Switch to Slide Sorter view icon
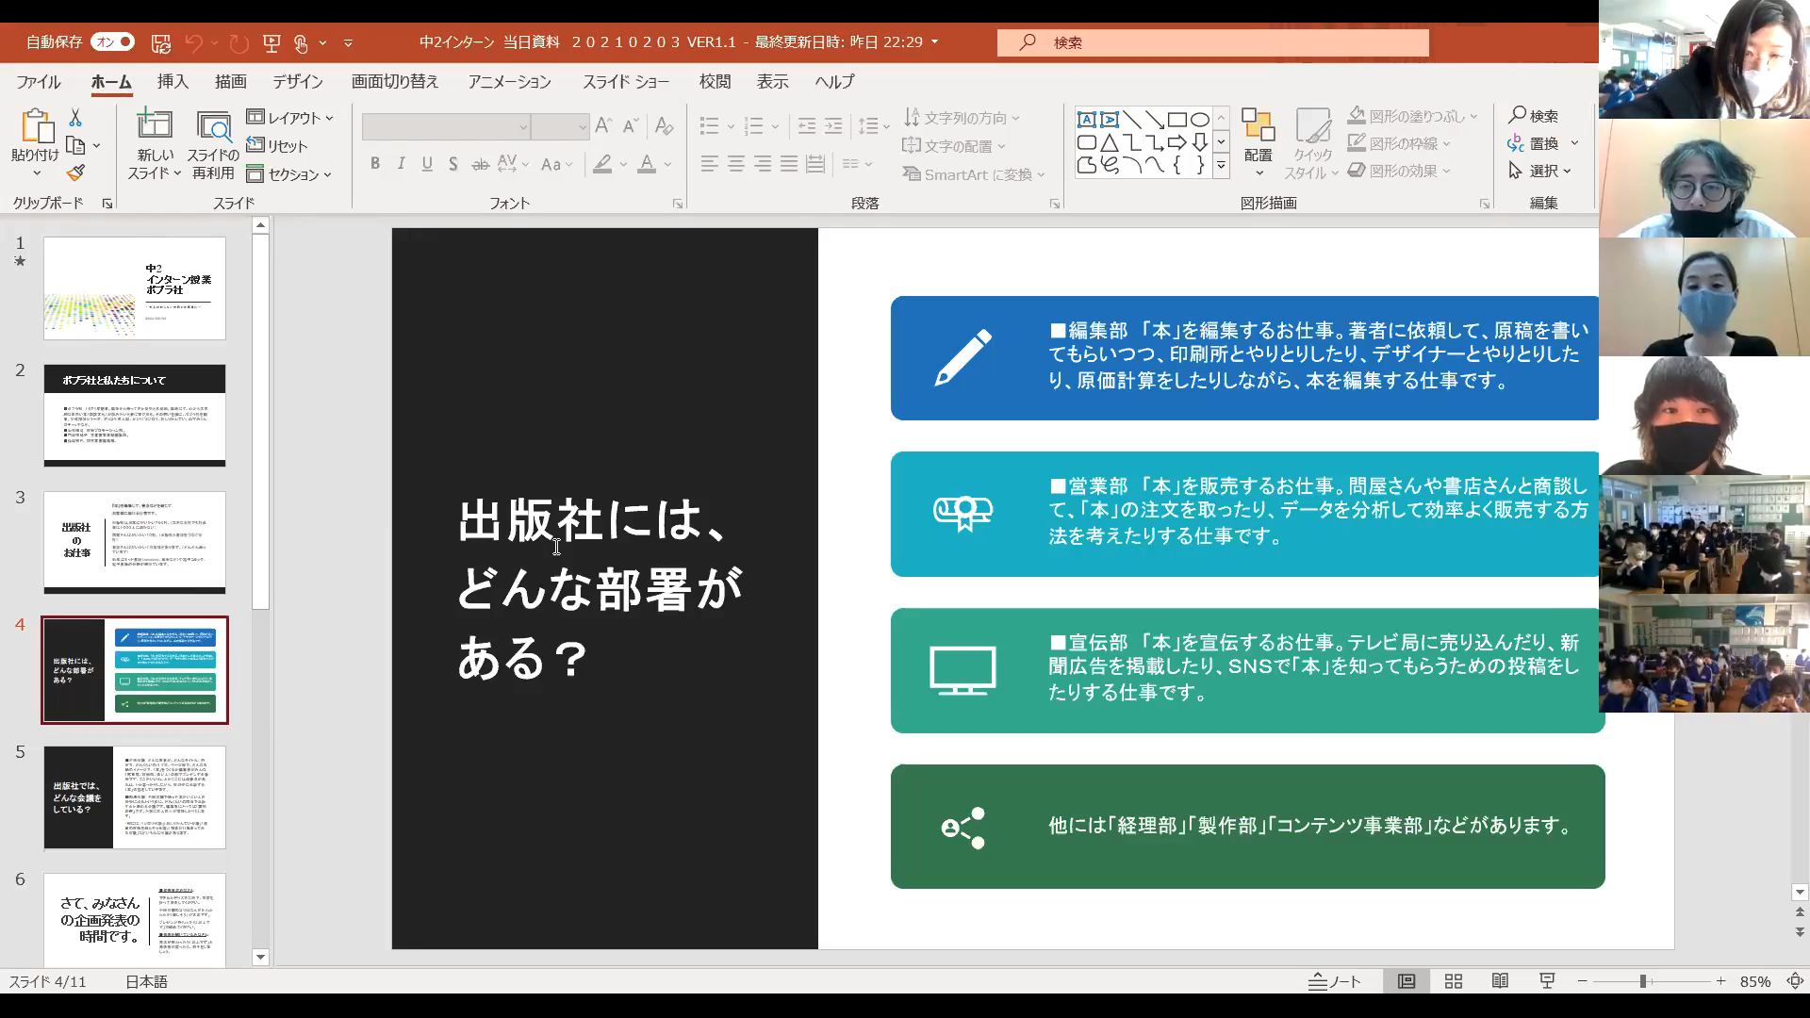This screenshot has height=1018, width=1810. 1454,981
